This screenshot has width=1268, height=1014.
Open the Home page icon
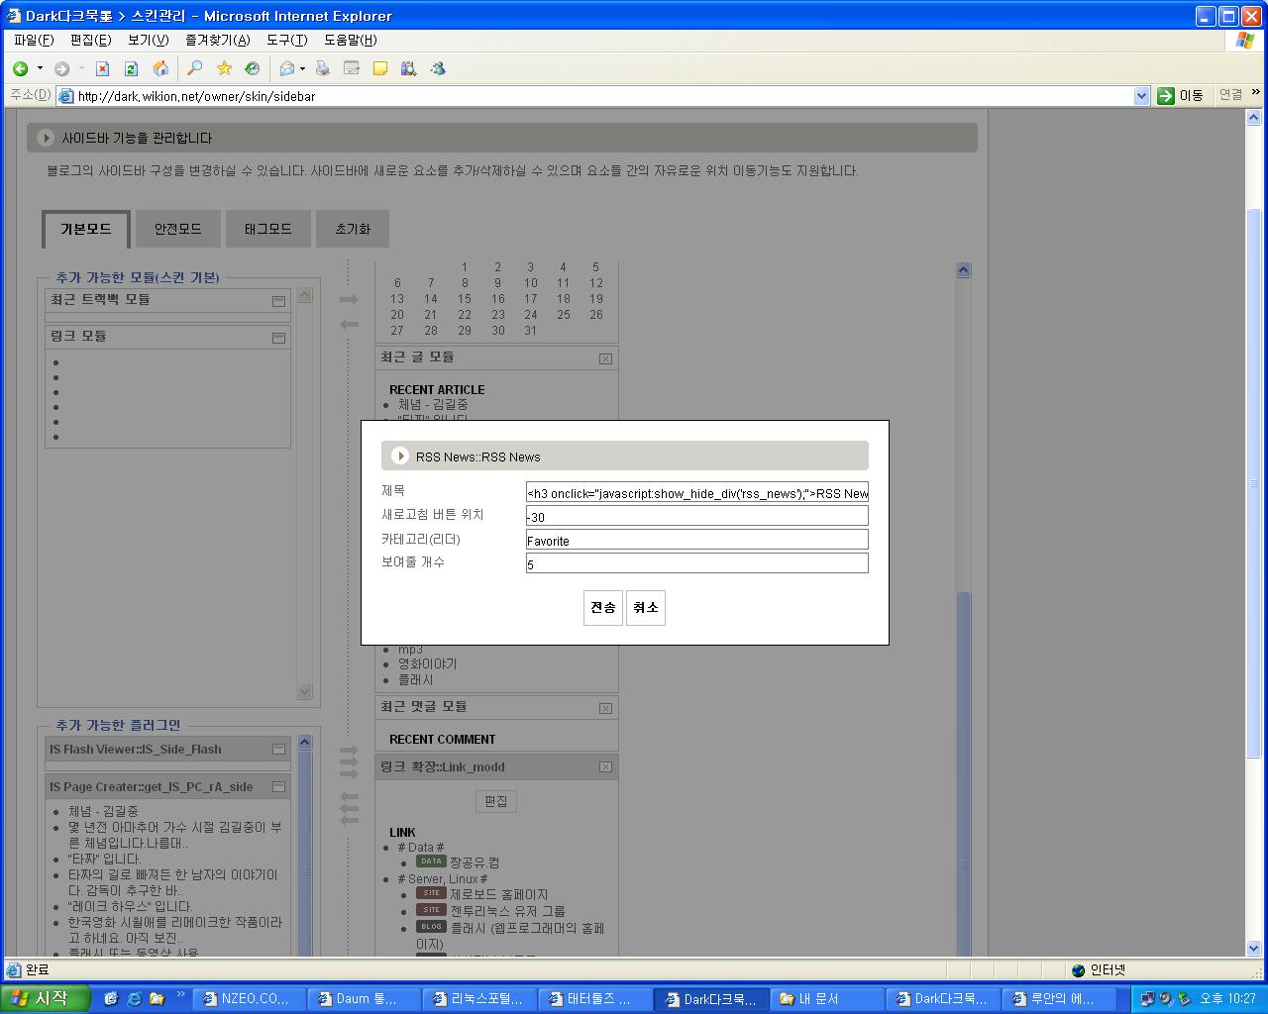click(x=159, y=68)
